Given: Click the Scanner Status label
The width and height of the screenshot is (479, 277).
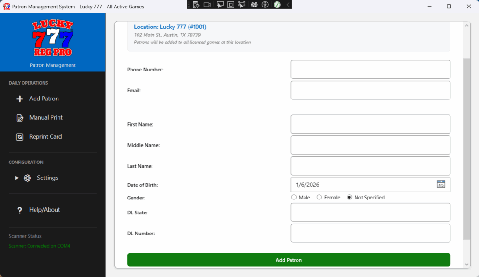Looking at the screenshot, I should pyautogui.click(x=25, y=236).
